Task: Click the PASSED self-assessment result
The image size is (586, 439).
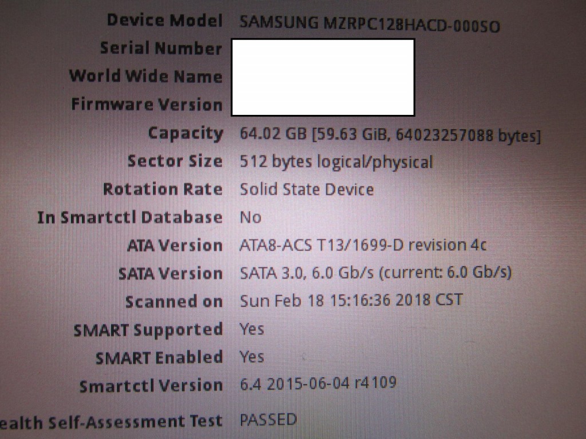Action: (268, 420)
